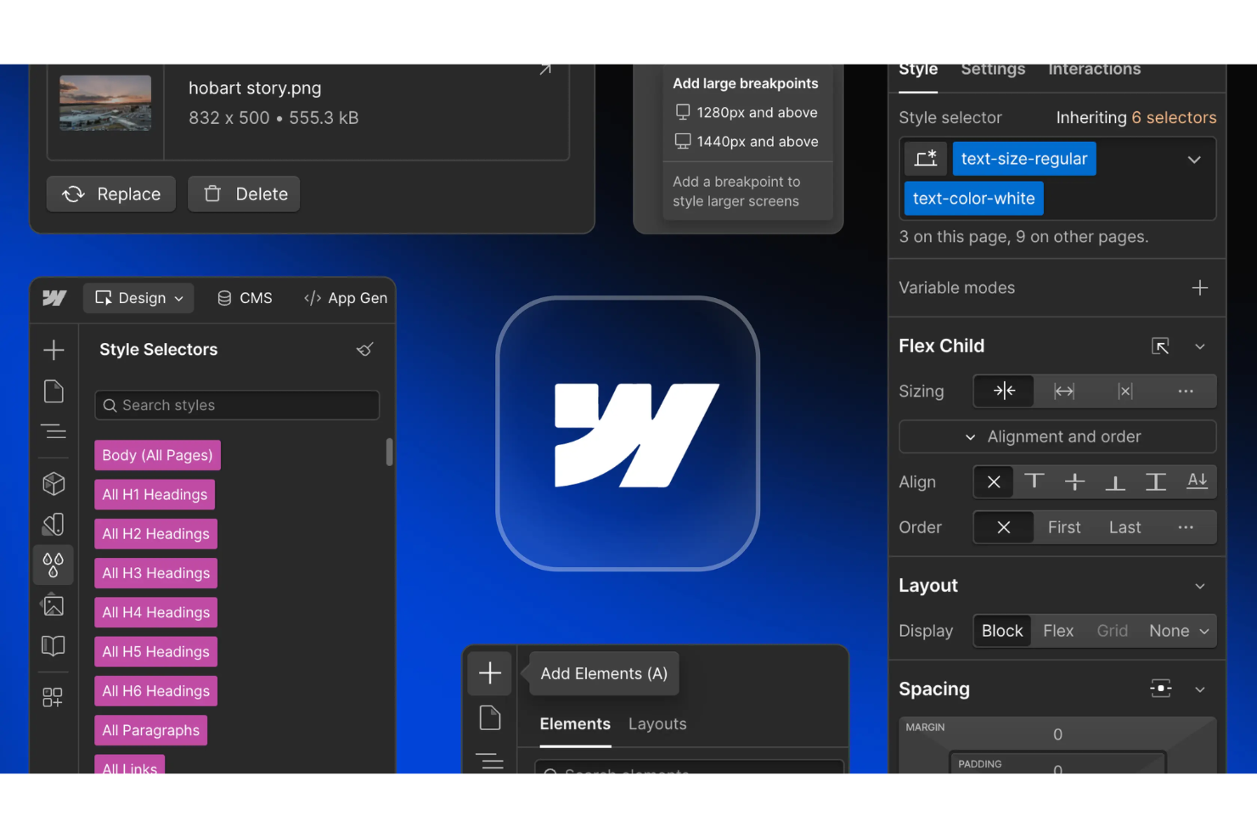Click the Apps panel icon at bottom
1257x838 pixels.
(x=54, y=697)
